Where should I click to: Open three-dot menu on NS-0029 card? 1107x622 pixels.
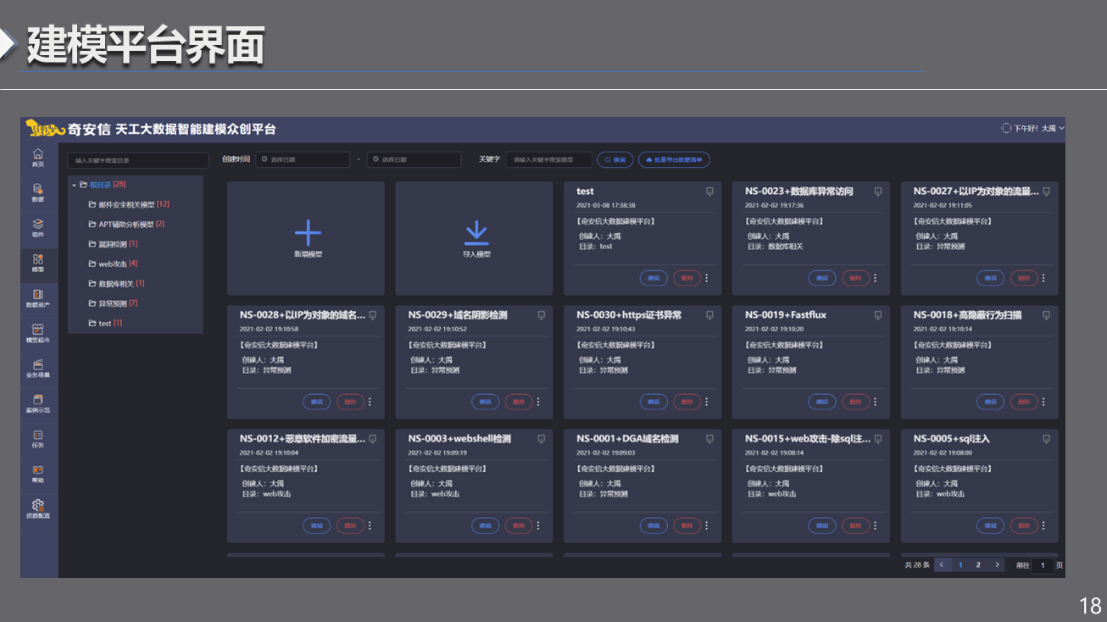point(538,402)
